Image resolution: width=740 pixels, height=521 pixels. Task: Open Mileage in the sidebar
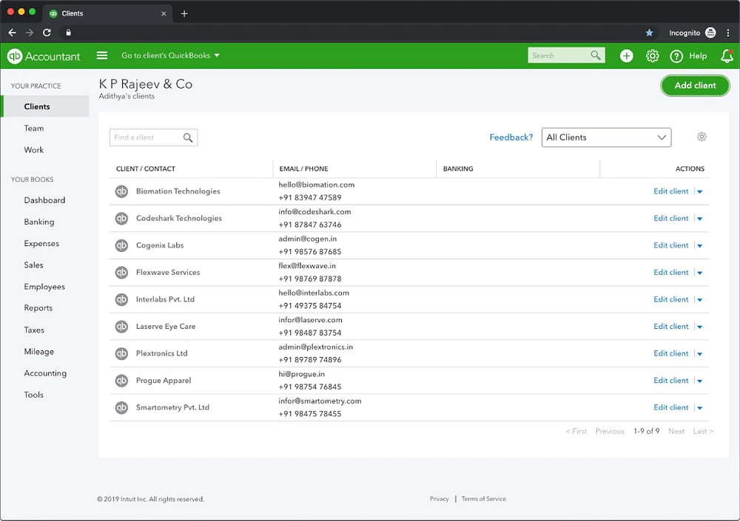pyautogui.click(x=39, y=352)
